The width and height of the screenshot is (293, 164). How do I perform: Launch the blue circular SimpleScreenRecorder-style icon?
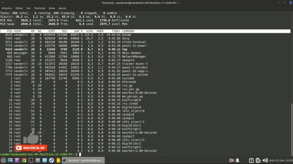(x=52, y=160)
